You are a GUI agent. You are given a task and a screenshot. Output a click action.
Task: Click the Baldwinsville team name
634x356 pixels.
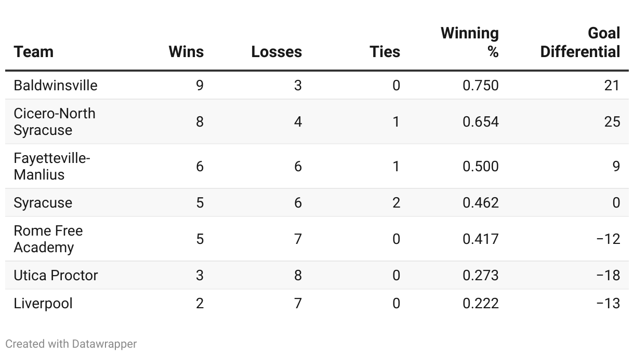[56, 85]
